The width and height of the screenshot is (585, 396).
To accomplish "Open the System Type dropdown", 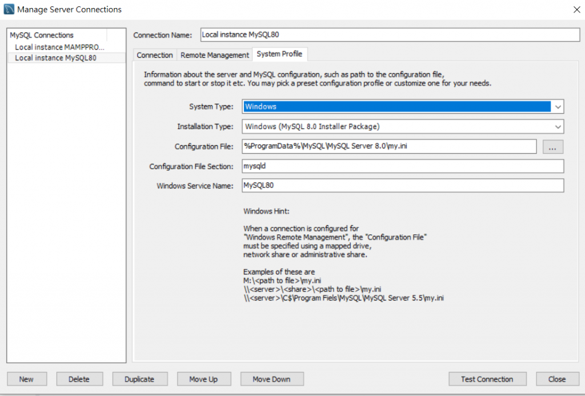I will point(403,106).
